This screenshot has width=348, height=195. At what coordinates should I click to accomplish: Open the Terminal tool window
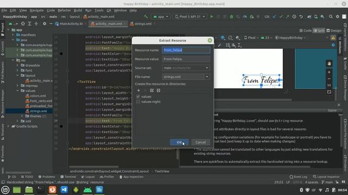(x=68, y=177)
